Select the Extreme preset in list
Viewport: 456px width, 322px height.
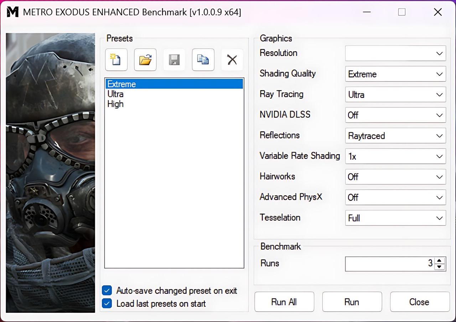[174, 84]
